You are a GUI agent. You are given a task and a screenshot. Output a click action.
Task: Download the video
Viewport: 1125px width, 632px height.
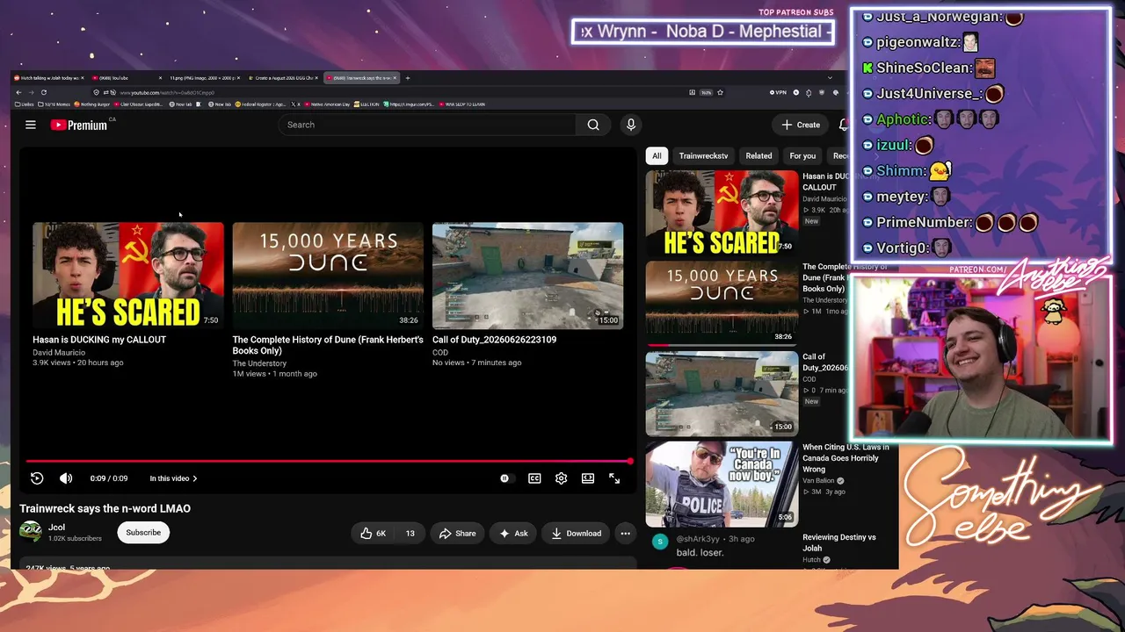[576, 533]
